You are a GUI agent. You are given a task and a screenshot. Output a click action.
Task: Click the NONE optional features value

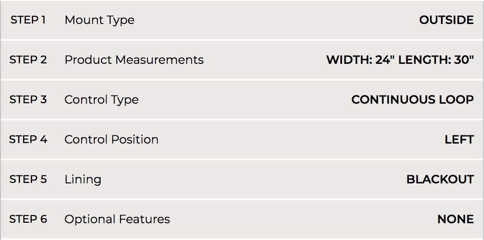coord(455,219)
